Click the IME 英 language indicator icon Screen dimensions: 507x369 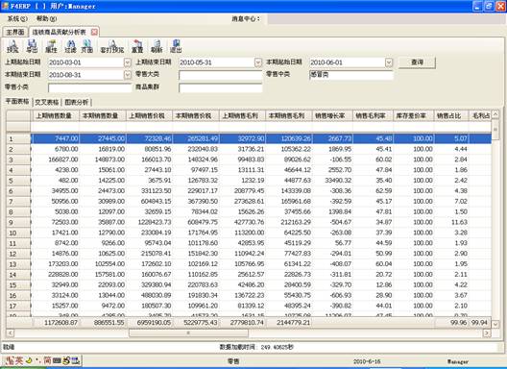[19, 360]
